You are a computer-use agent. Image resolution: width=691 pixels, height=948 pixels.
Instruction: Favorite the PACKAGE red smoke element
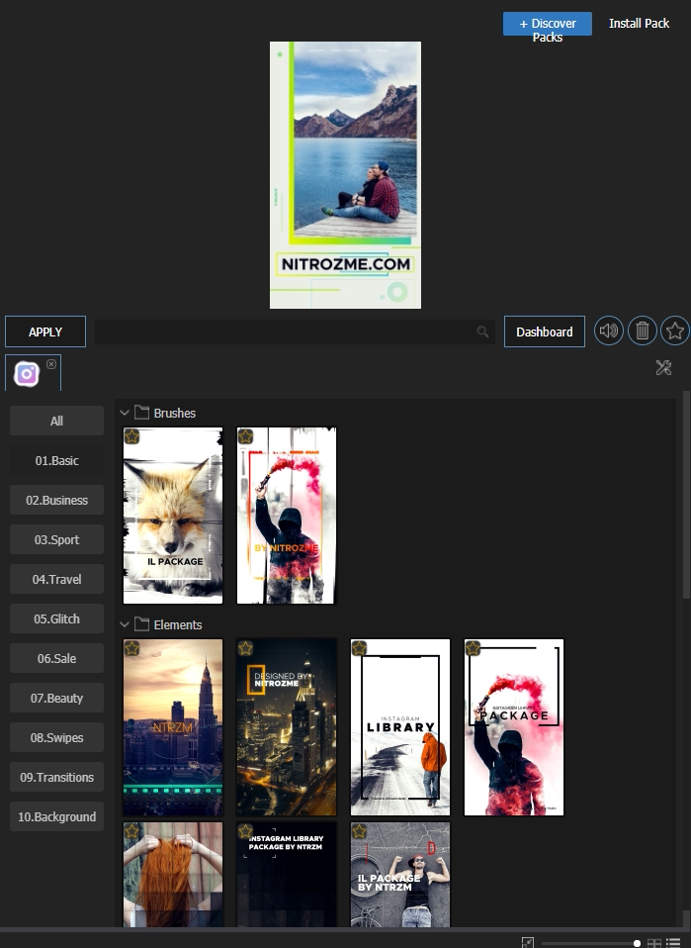tap(473, 648)
